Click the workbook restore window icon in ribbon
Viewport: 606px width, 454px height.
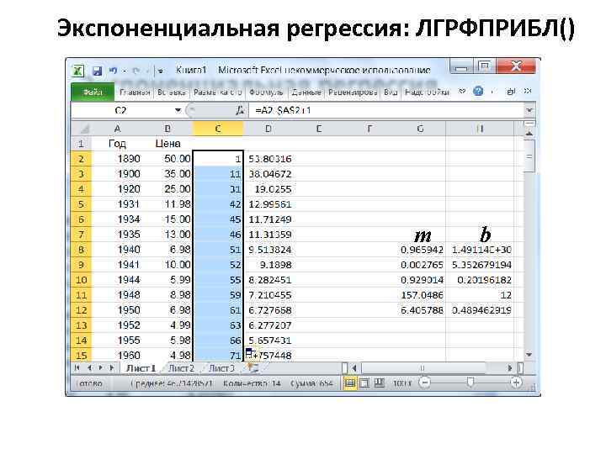pyautogui.click(x=511, y=92)
